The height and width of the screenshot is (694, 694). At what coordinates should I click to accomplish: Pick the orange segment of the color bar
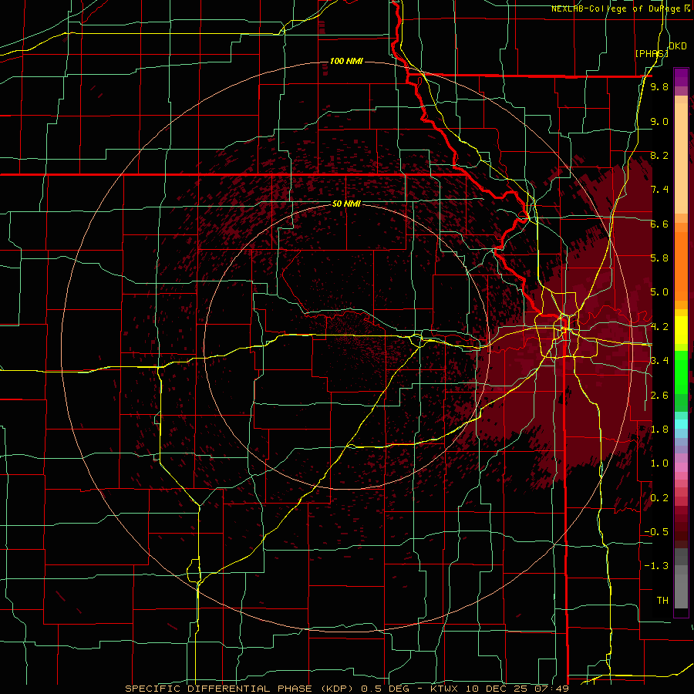(x=681, y=265)
